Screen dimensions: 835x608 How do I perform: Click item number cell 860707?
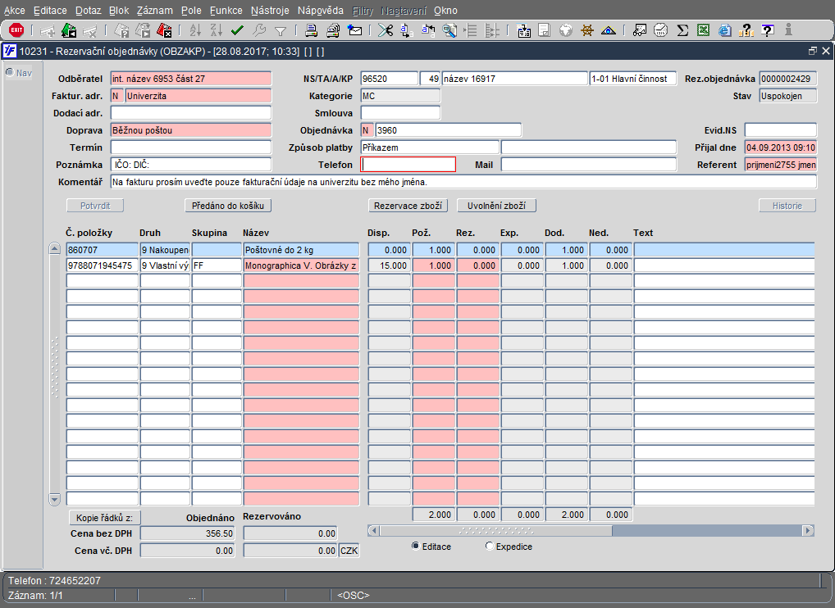[103, 250]
